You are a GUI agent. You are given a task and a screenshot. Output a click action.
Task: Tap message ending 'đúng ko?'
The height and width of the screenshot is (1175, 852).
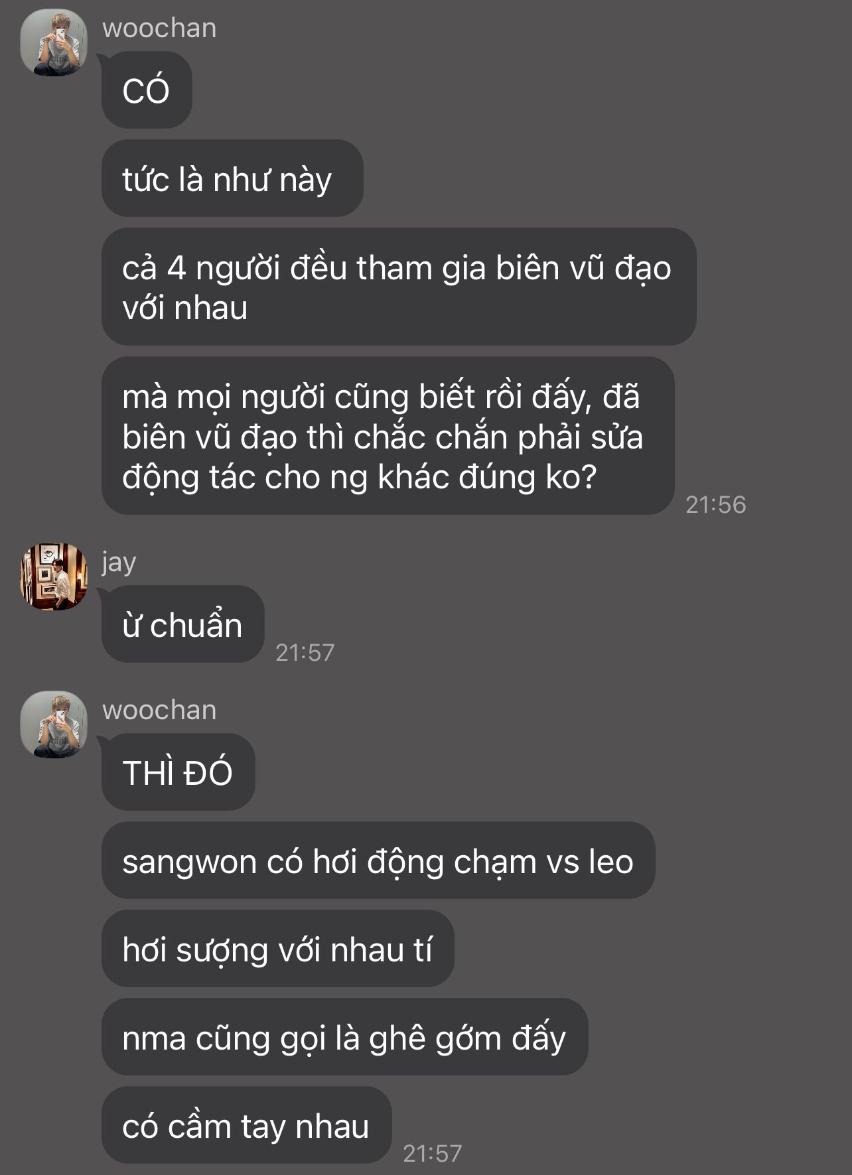click(x=388, y=436)
